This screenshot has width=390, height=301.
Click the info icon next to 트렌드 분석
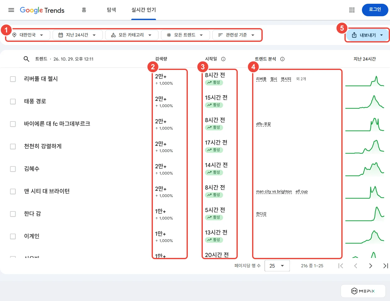pos(282,59)
